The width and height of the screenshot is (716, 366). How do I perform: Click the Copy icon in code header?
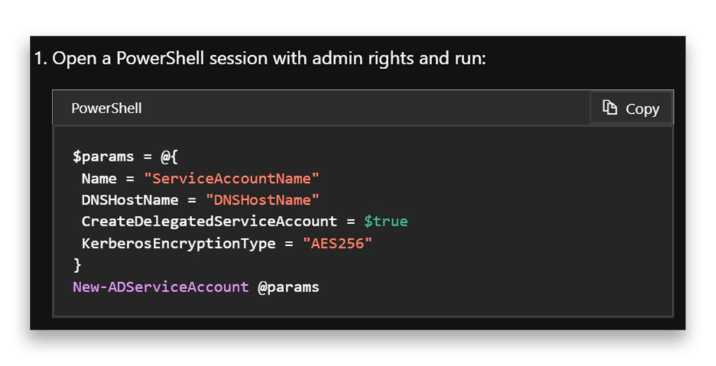click(610, 108)
